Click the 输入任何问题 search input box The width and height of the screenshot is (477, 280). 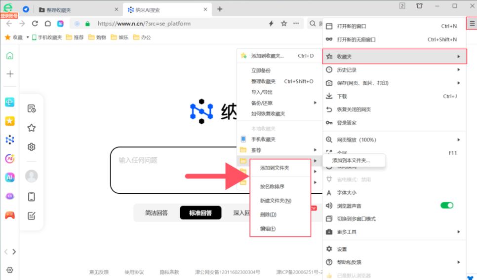pos(178,170)
